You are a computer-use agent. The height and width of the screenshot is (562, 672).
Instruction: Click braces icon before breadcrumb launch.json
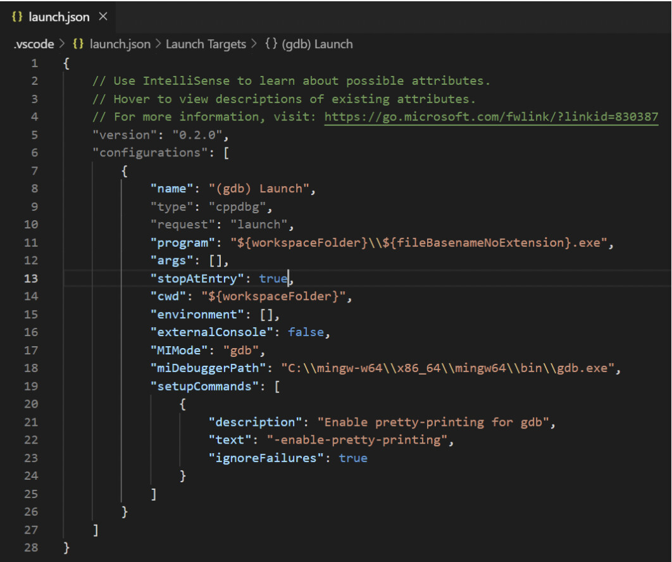point(78,44)
